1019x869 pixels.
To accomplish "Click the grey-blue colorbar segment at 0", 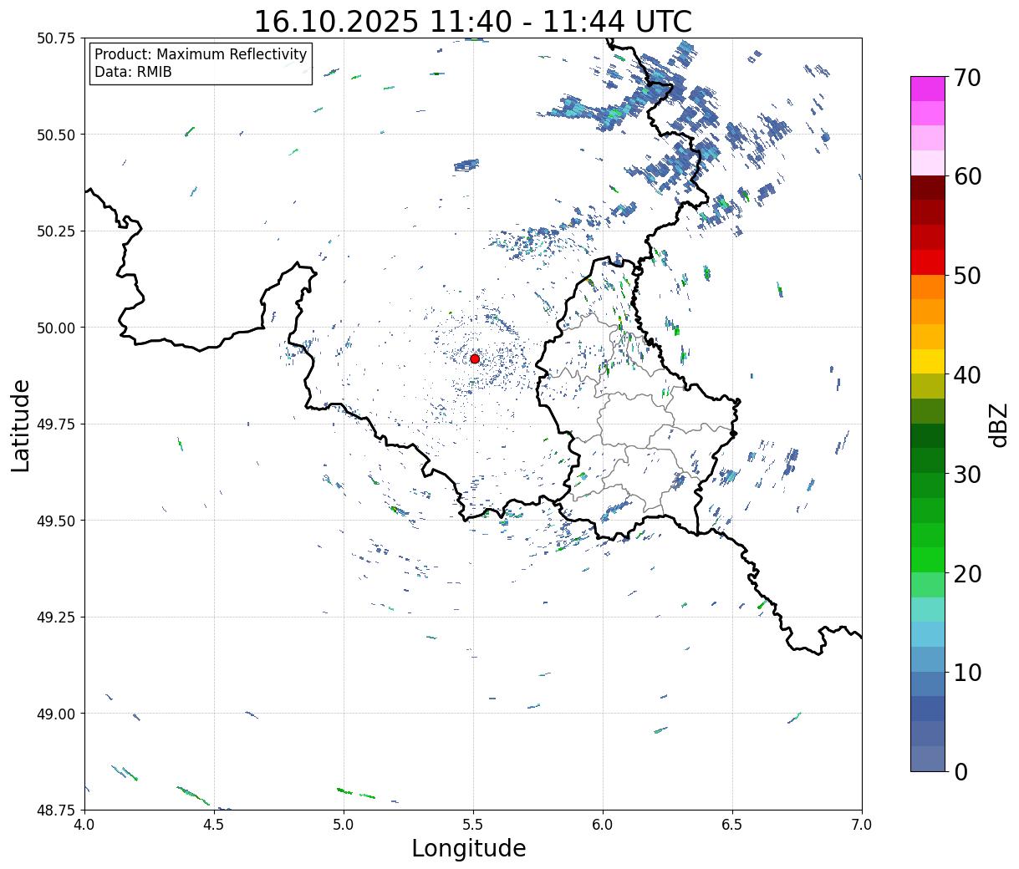I will click(x=928, y=758).
